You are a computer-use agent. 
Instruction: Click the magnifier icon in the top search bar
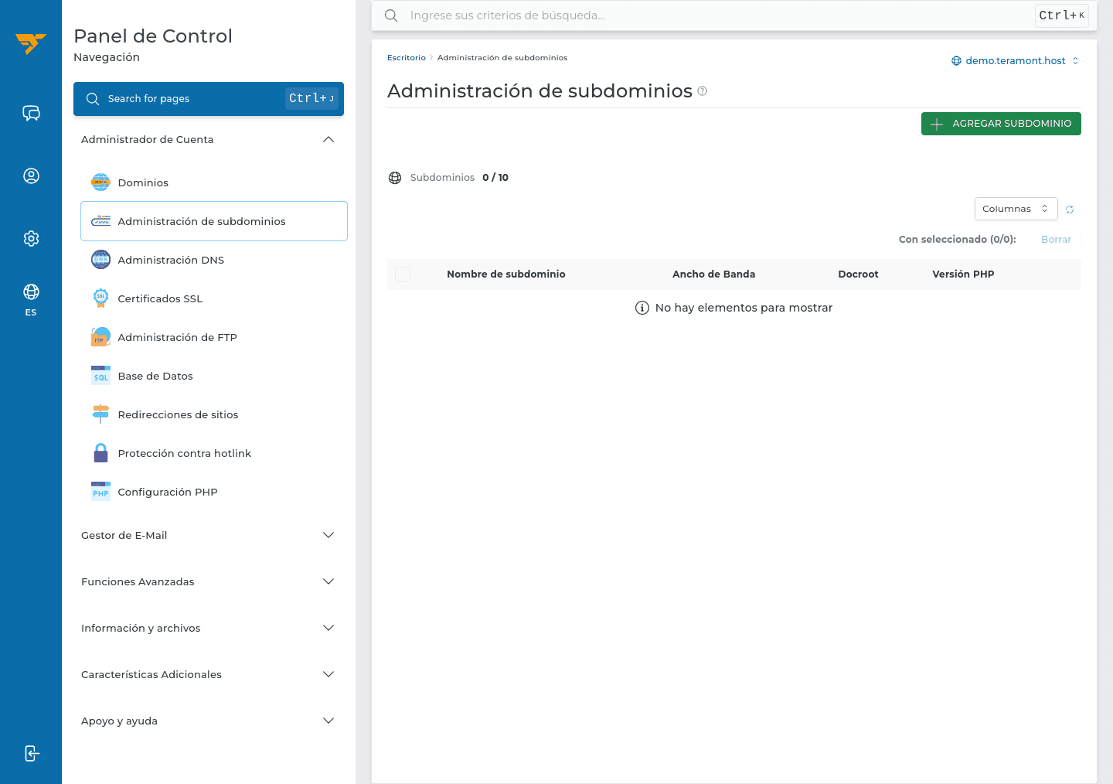click(391, 15)
